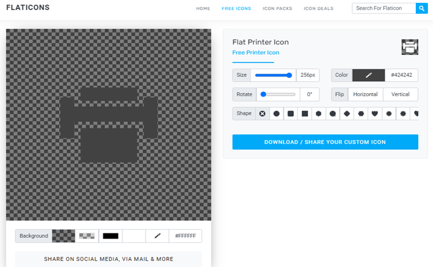This screenshot has height=267, width=433.
Task: Open the Icon Packs menu
Action: tap(277, 9)
